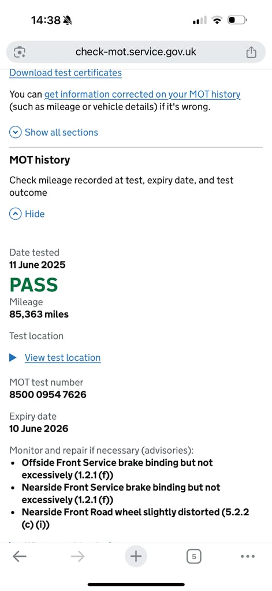This screenshot has width=272, height=591.
Task: Go back with the left arrow icon
Action: click(x=19, y=556)
